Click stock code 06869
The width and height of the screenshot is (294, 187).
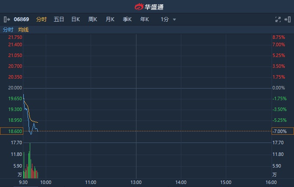22,19
